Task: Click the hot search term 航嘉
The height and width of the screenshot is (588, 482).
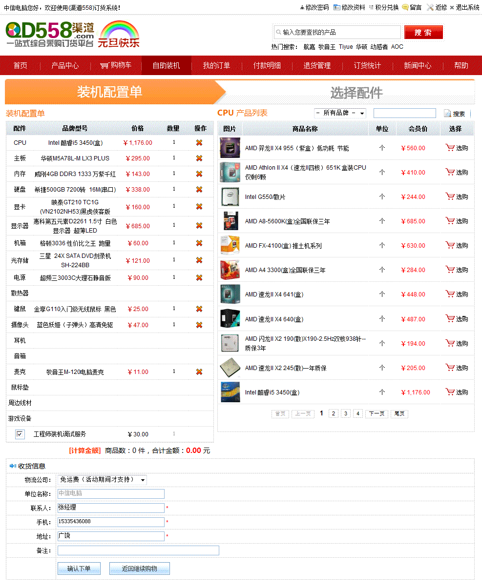Action: (x=309, y=47)
